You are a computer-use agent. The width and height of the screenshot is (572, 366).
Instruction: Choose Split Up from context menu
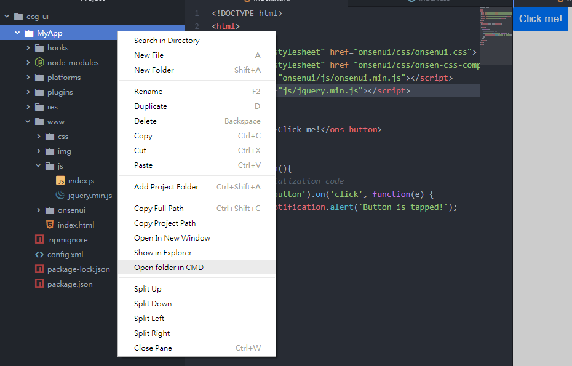tap(197, 289)
